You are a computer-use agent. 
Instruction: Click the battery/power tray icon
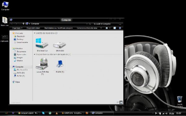pyautogui.click(x=160, y=114)
